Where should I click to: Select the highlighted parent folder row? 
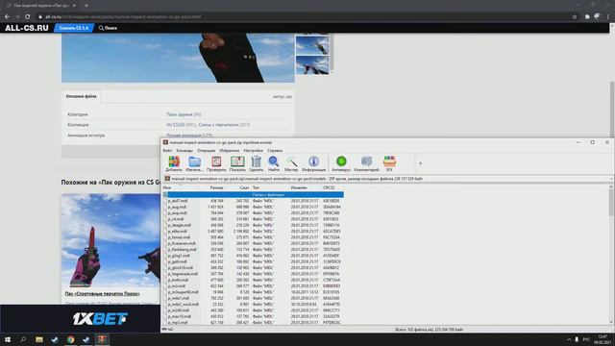pyautogui.click(x=254, y=194)
